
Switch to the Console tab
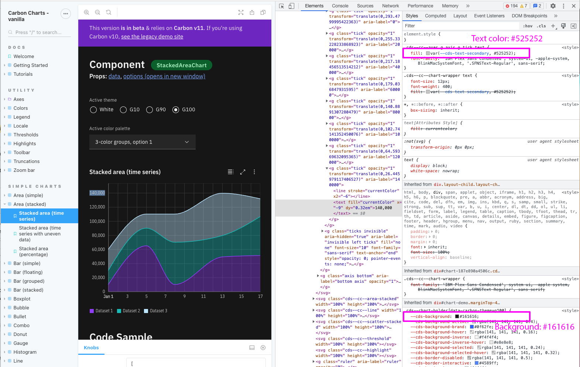click(340, 6)
